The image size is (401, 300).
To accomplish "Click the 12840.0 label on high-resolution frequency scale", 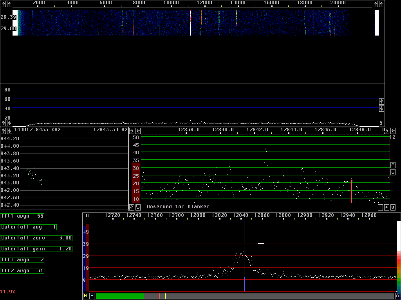I will 223,130.
